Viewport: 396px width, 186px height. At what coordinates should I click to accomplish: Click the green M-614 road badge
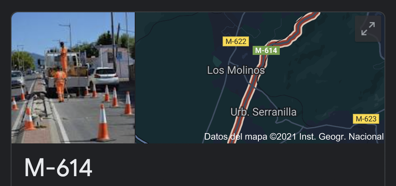coord(266,50)
